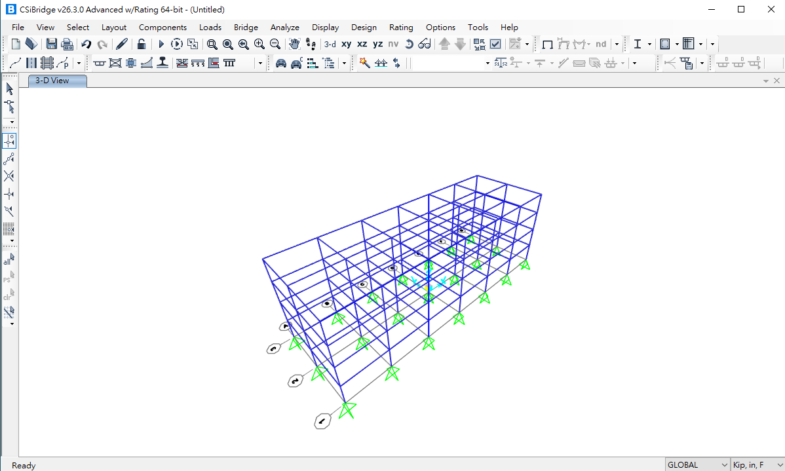Screen dimensions: 785x471
Task: Show the undeformed shape
Action: coord(547,44)
